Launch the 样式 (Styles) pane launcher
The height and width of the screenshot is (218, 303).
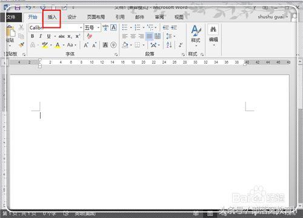pos(202,54)
